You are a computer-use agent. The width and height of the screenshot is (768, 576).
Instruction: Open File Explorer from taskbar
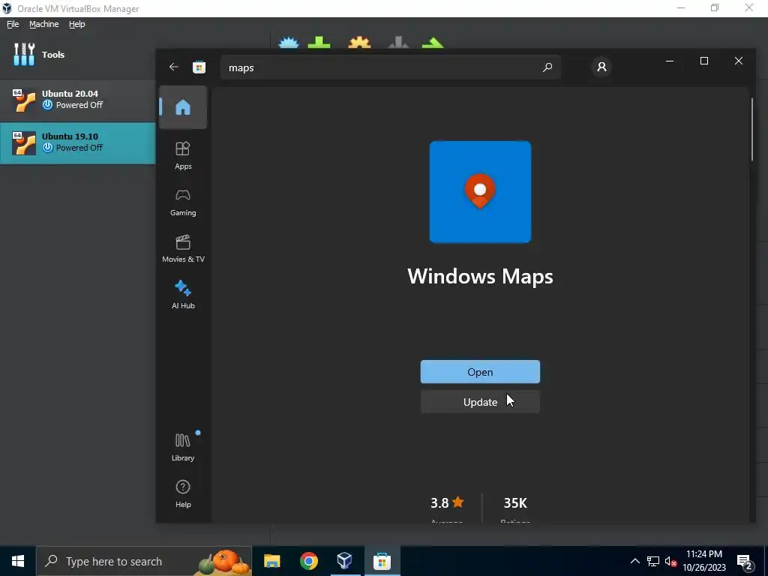(x=271, y=561)
